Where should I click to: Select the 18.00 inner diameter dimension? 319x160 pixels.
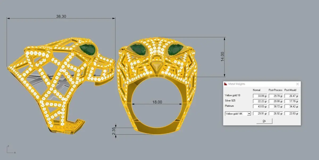[x=157, y=102]
